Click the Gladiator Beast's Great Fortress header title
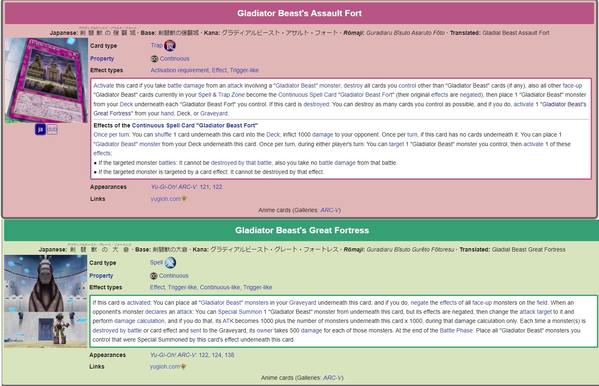Screen dimensions: 599x386 point(302,230)
